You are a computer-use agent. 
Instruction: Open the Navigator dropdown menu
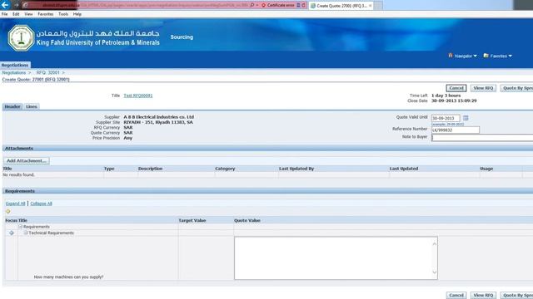click(463, 56)
